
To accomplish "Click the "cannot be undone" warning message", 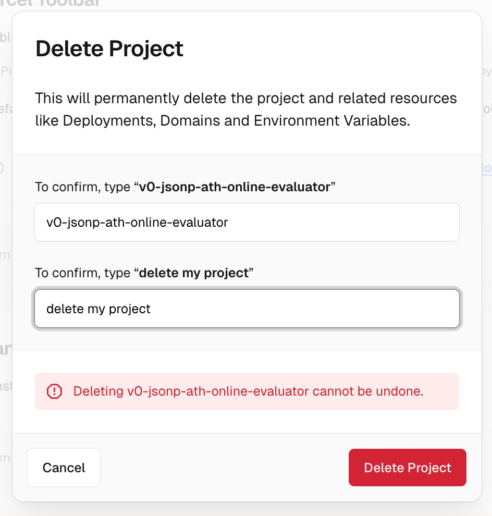I will pyautogui.click(x=248, y=391).
